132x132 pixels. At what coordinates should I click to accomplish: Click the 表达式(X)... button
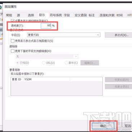pos(118,35)
